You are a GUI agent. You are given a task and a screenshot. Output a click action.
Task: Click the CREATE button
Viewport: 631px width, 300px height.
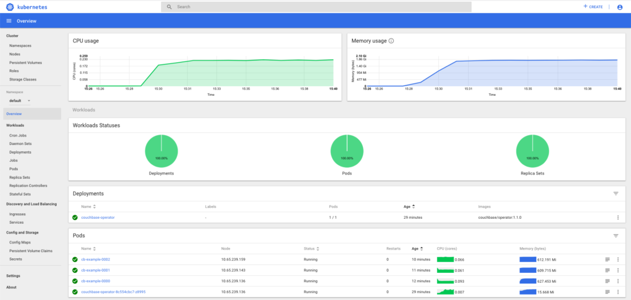pos(593,7)
